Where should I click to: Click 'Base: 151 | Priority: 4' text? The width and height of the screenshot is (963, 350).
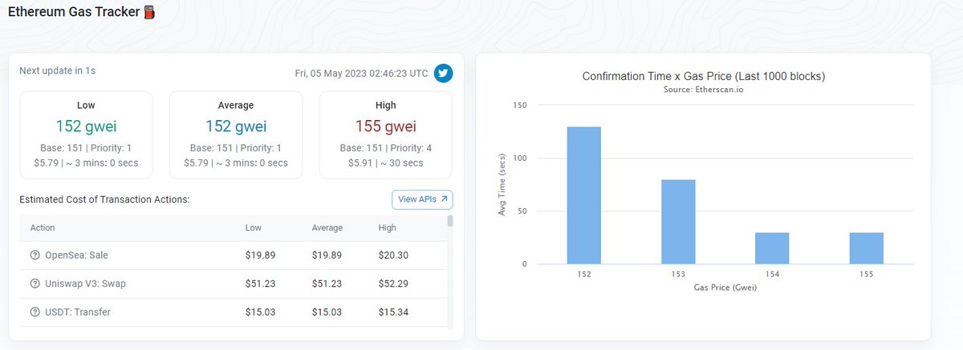pos(385,148)
